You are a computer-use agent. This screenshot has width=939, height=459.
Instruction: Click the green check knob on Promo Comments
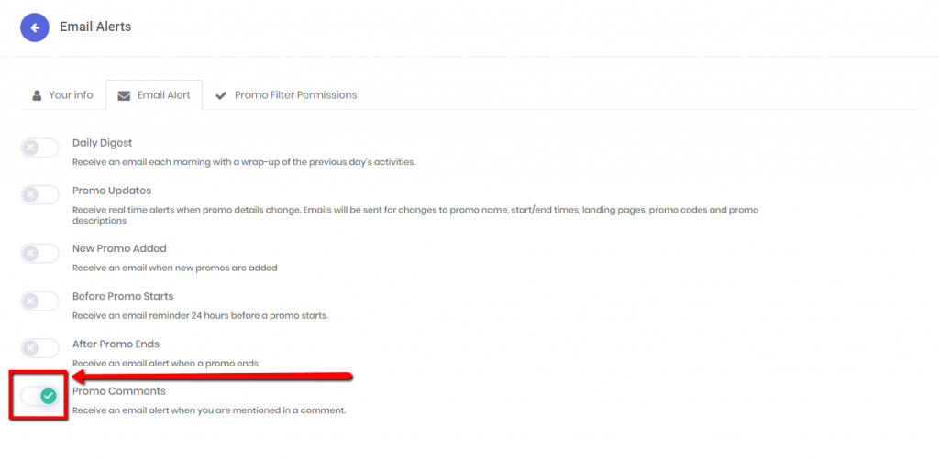(x=50, y=396)
